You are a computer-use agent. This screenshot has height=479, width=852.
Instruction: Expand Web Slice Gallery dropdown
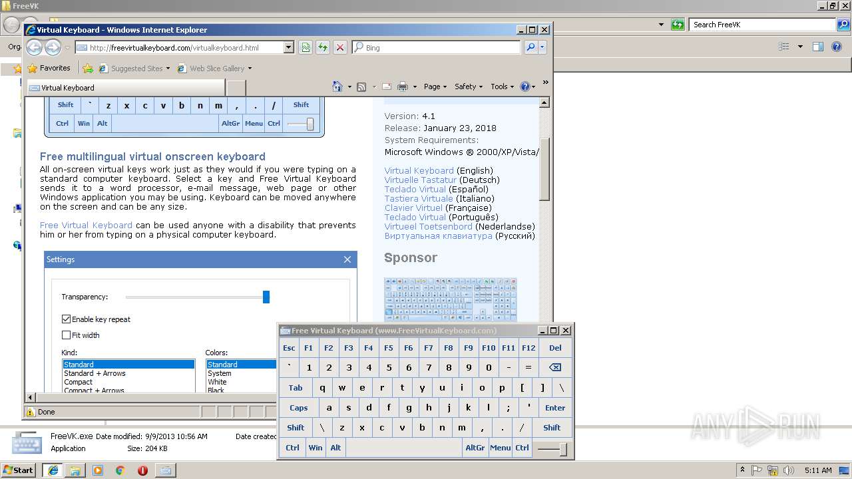[x=250, y=69]
